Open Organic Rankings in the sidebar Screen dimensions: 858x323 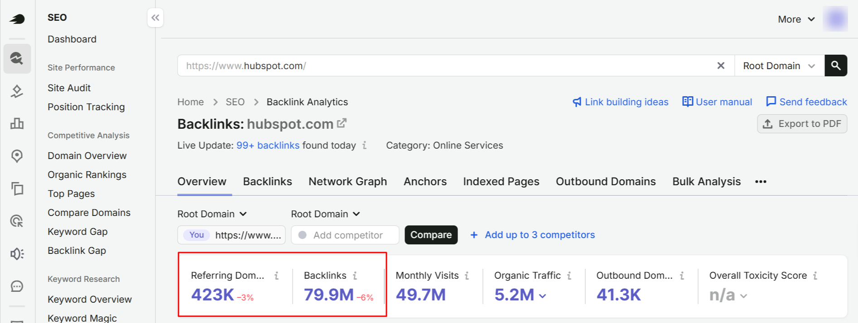point(87,175)
